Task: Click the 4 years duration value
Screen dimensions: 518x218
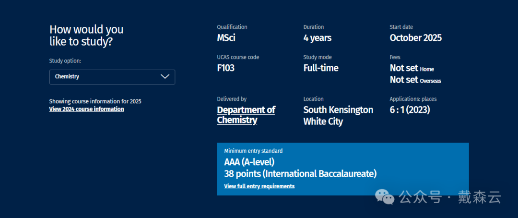Action: 317,38
